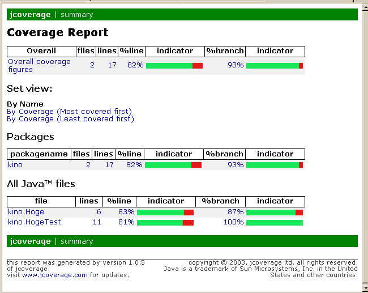Click the Overall row line coverage indicator bar
The image size is (368, 293).
click(x=174, y=66)
